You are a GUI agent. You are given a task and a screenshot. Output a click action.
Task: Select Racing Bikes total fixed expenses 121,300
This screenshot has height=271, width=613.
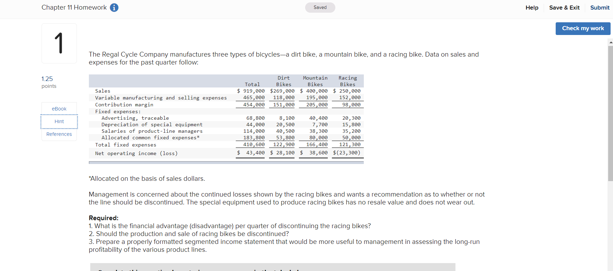[350, 144]
